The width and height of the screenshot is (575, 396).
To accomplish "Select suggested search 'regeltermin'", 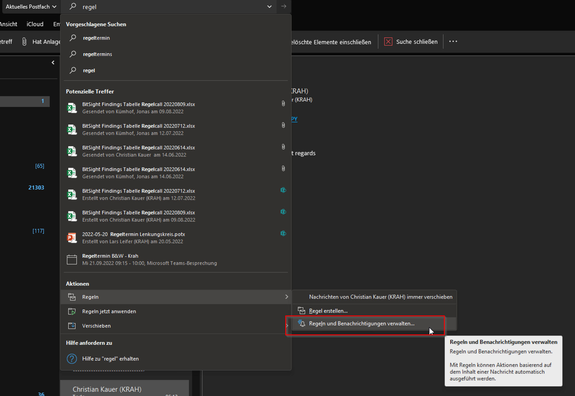I will click(176, 38).
